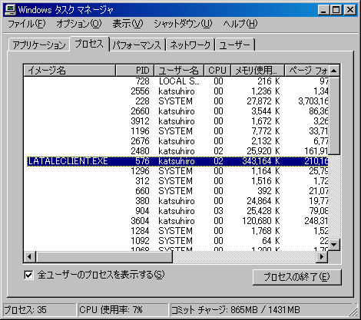Select the LATALECLIENT.EXE process row

coord(177,161)
